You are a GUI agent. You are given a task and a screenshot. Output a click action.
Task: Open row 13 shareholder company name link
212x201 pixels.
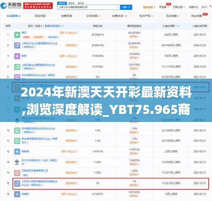(x=39, y=162)
